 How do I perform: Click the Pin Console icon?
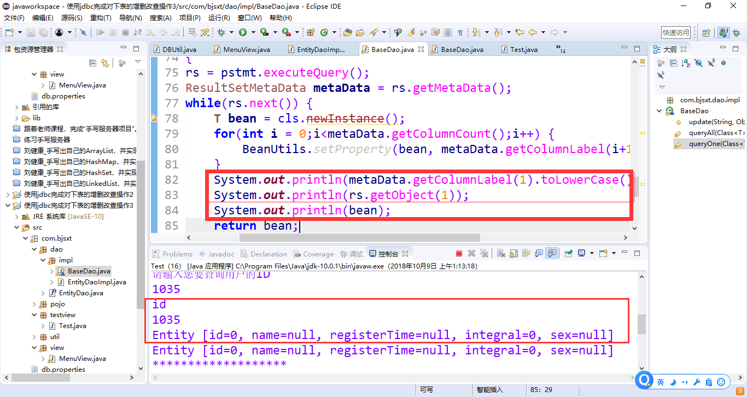pyautogui.click(x=569, y=253)
